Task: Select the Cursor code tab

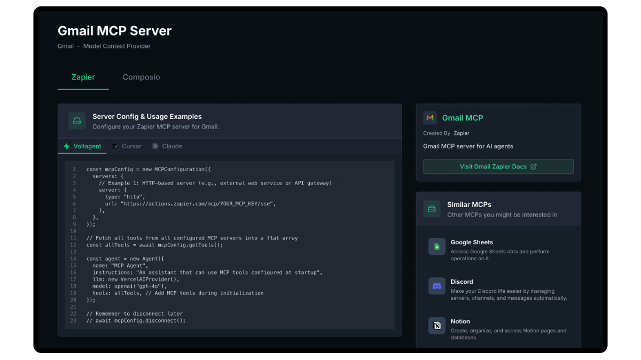Action: click(127, 146)
